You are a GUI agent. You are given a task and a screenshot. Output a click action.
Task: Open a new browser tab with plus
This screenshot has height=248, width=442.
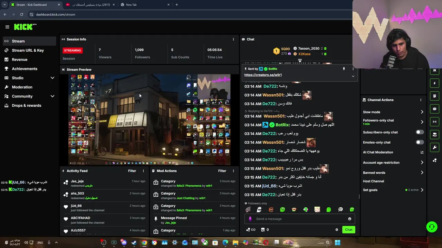176,5
